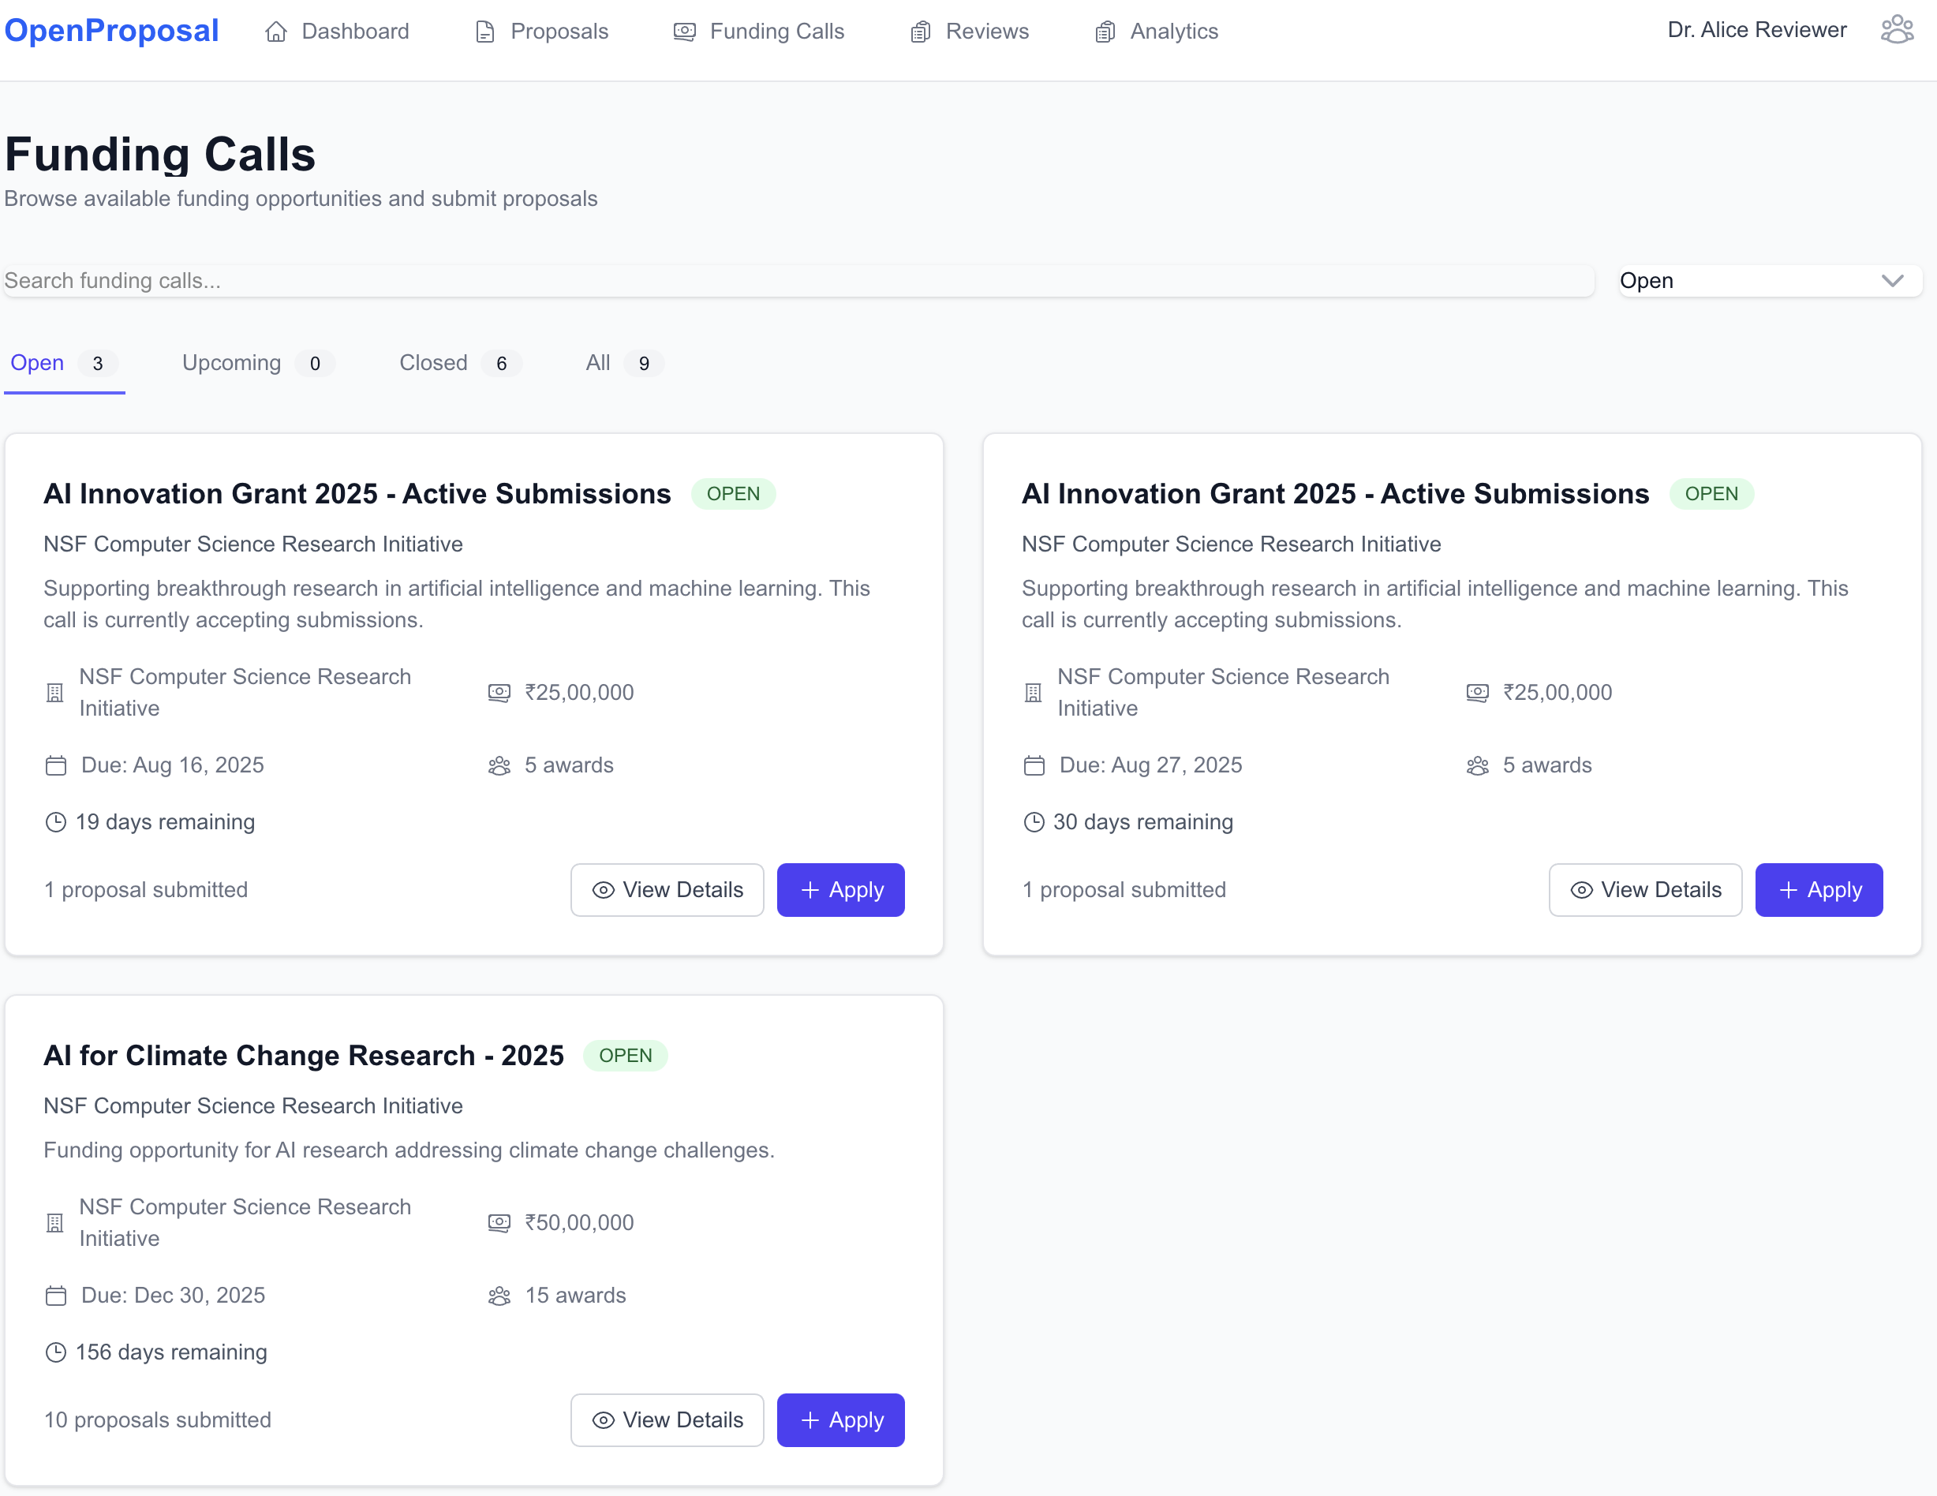
Task: Click the Dashboard home icon
Action: click(276, 32)
